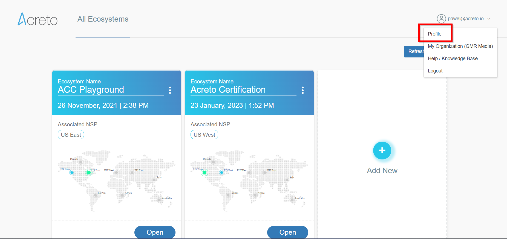Click EU West node on Acreto Certification map
Image resolution: width=507 pixels, height=239 pixels.
point(249,173)
